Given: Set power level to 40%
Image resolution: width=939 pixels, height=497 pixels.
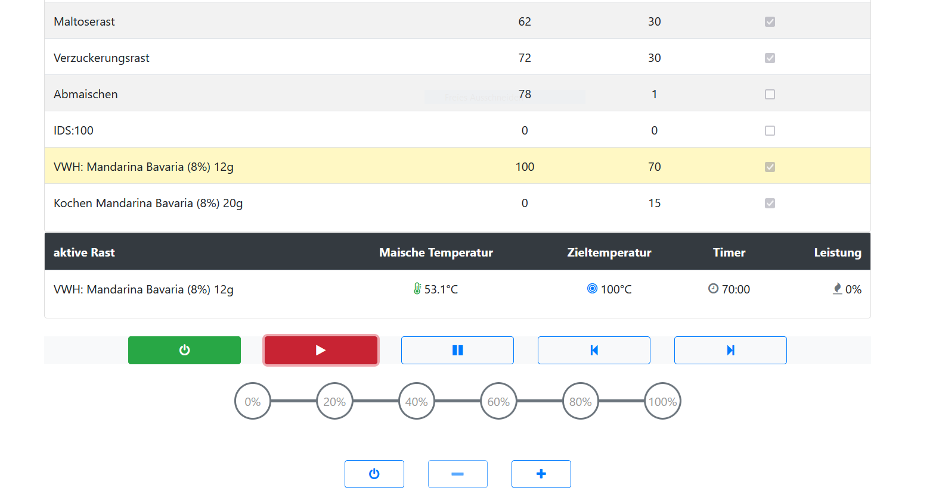Looking at the screenshot, I should (417, 401).
